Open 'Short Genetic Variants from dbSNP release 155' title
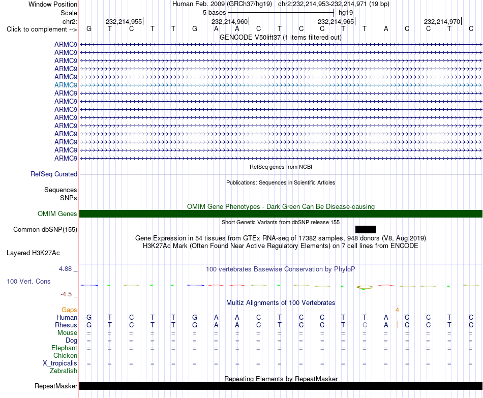The width and height of the screenshot is (483, 398). [281, 222]
